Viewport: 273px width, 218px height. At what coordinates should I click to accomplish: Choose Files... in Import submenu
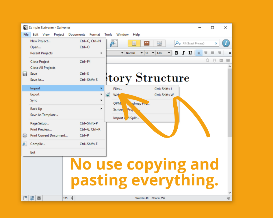142,89
